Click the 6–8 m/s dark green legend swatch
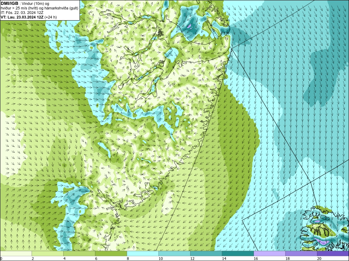349x261 pixels. 111,253
